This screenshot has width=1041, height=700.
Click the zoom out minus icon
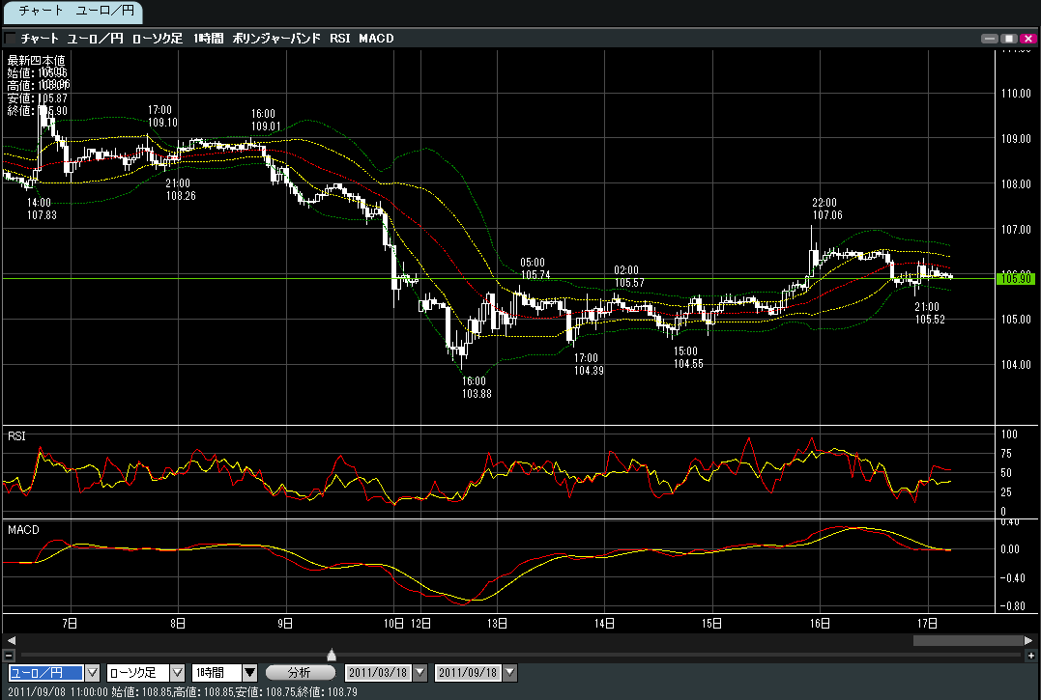pos(9,656)
